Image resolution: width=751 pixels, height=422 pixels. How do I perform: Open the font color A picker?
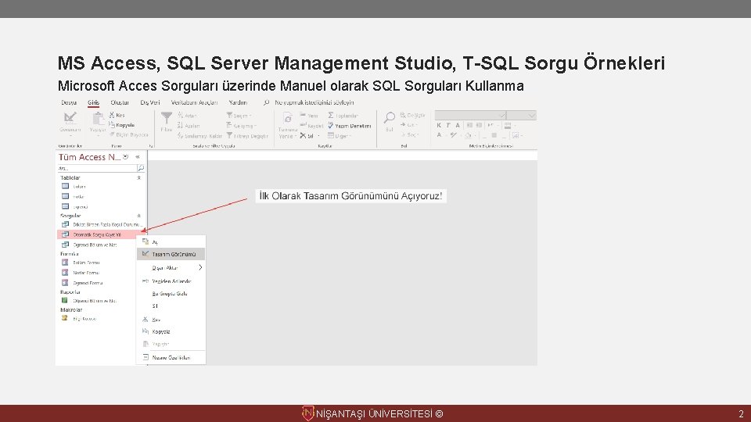439,135
